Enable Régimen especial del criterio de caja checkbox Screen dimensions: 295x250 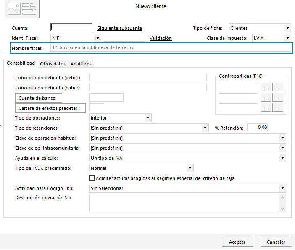coord(92,178)
